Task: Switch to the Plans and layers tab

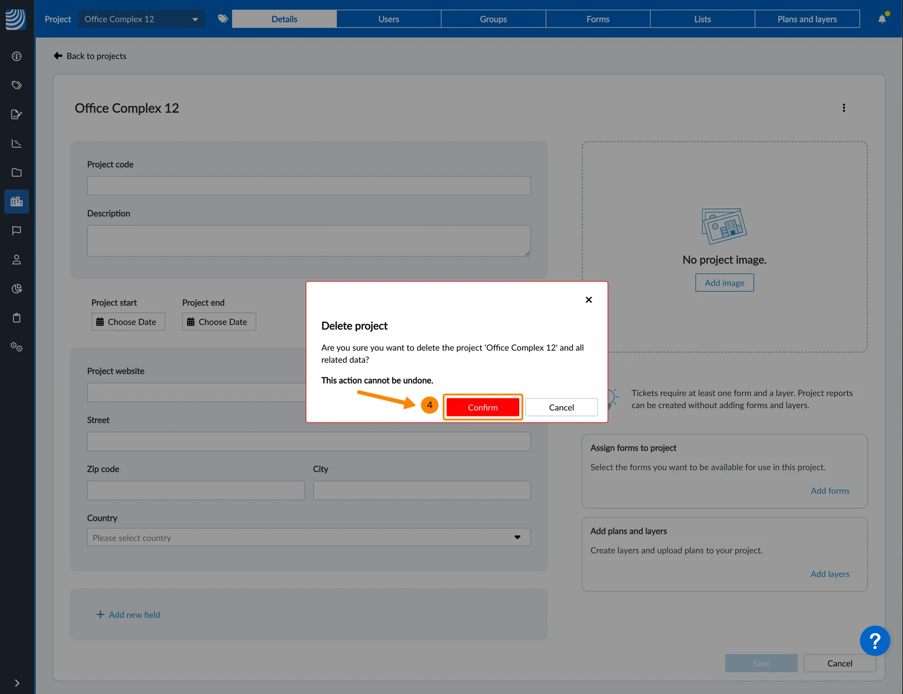Action: (807, 19)
